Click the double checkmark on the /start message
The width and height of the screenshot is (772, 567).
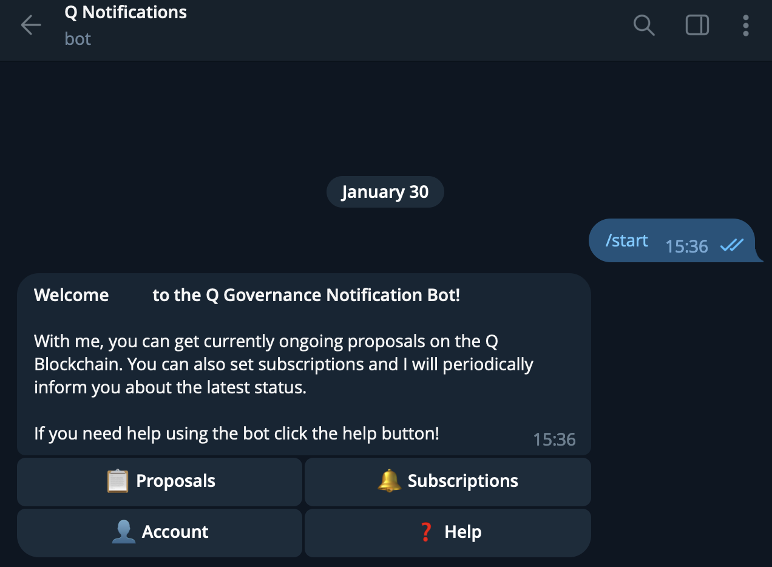click(x=732, y=245)
